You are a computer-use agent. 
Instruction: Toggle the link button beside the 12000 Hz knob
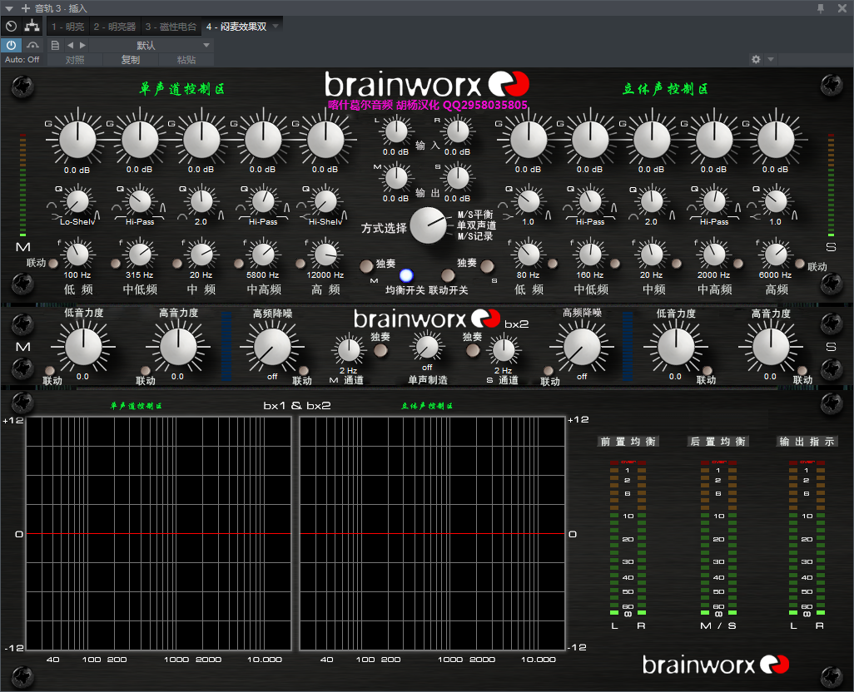pos(300,264)
